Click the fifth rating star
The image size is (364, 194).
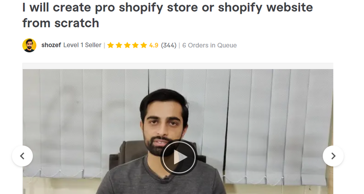[x=144, y=45]
